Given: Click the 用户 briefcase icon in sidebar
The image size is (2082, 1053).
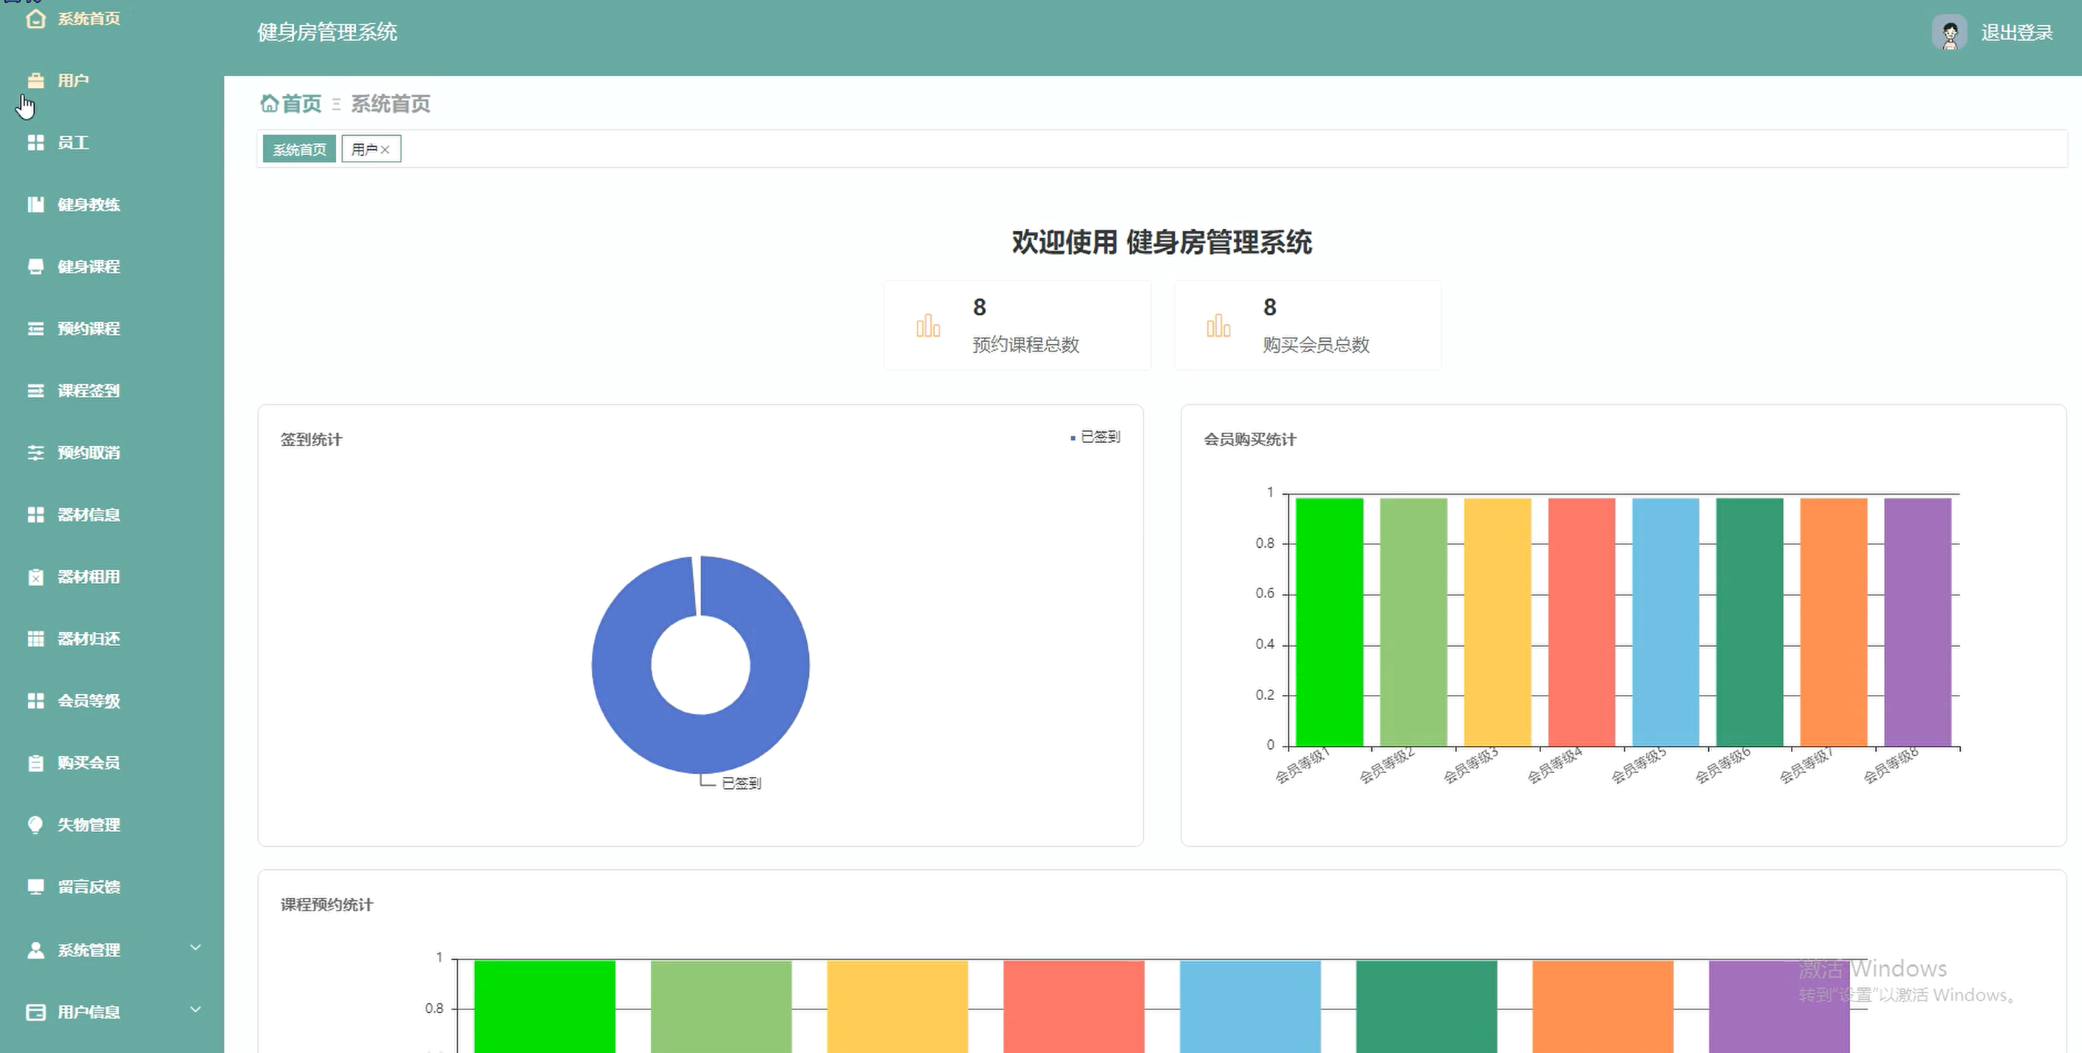Looking at the screenshot, I should pos(35,80).
